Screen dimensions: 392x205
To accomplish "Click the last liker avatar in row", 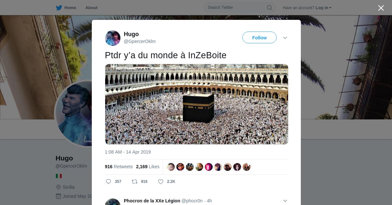I will 247,167.
